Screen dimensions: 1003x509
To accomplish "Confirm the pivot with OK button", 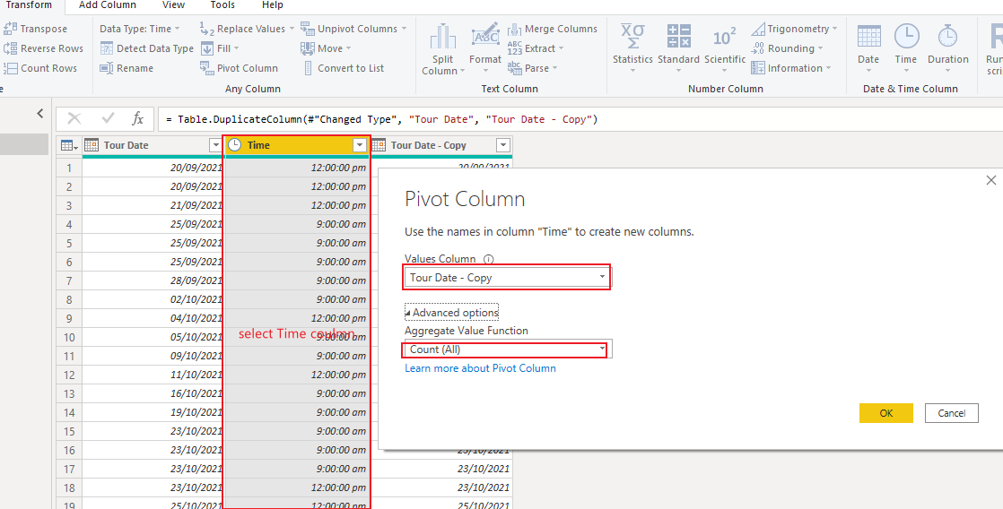I will tap(886, 413).
